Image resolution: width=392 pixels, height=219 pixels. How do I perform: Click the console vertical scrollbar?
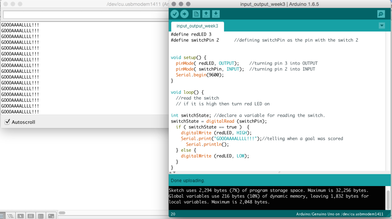(x=388, y=199)
